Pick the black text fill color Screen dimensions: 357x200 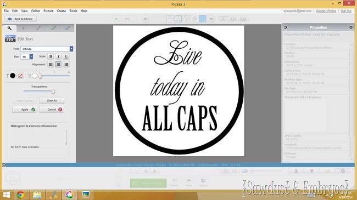click(x=13, y=76)
